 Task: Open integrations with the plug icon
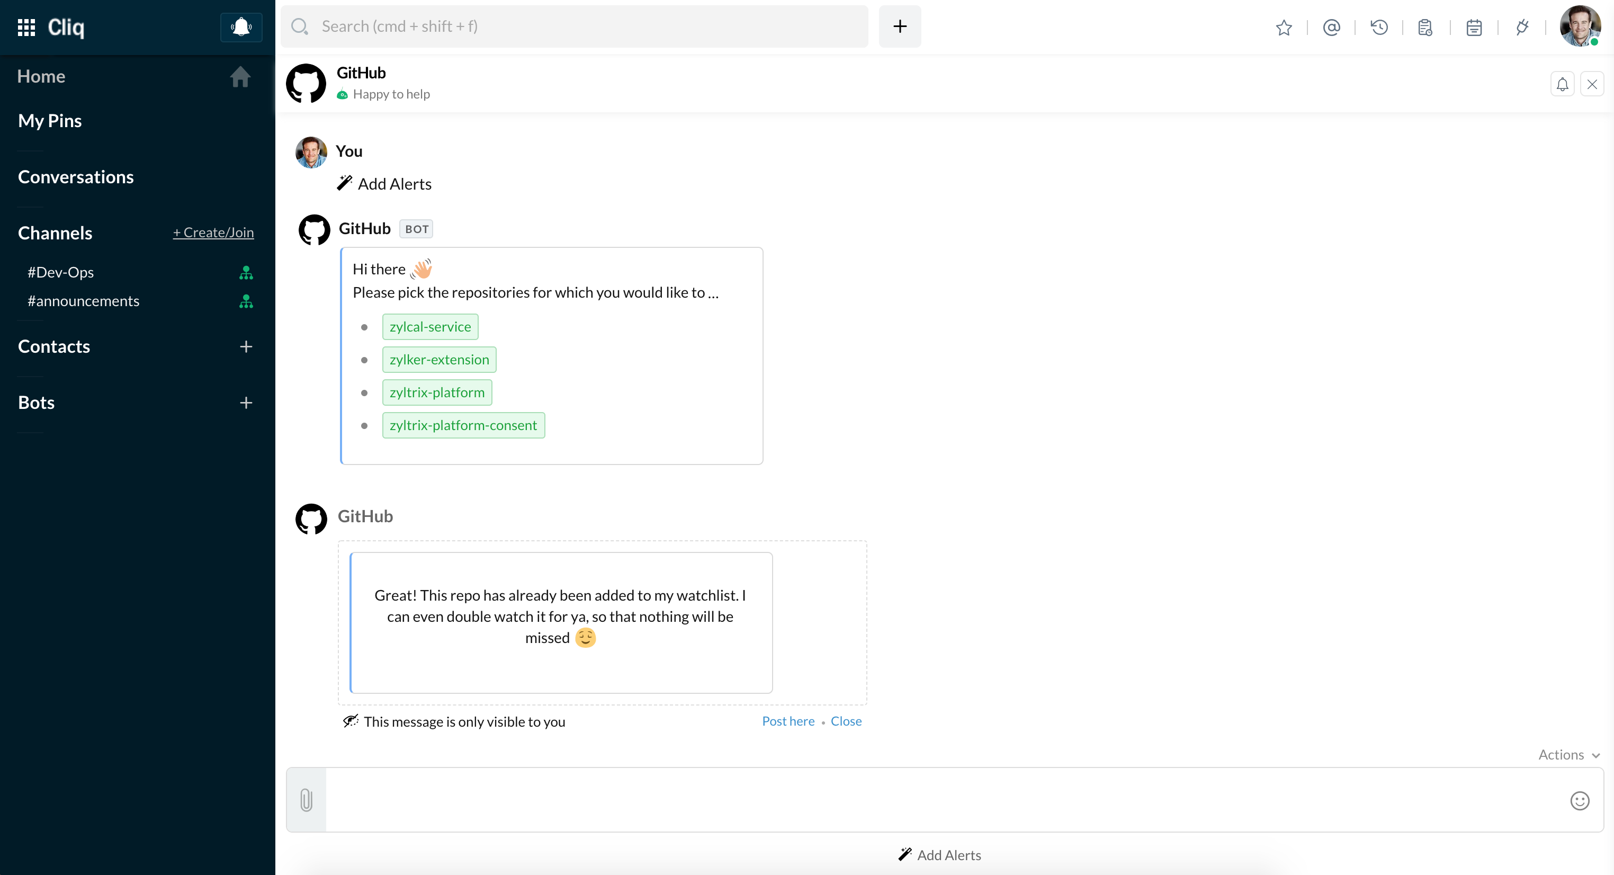[x=1522, y=28]
